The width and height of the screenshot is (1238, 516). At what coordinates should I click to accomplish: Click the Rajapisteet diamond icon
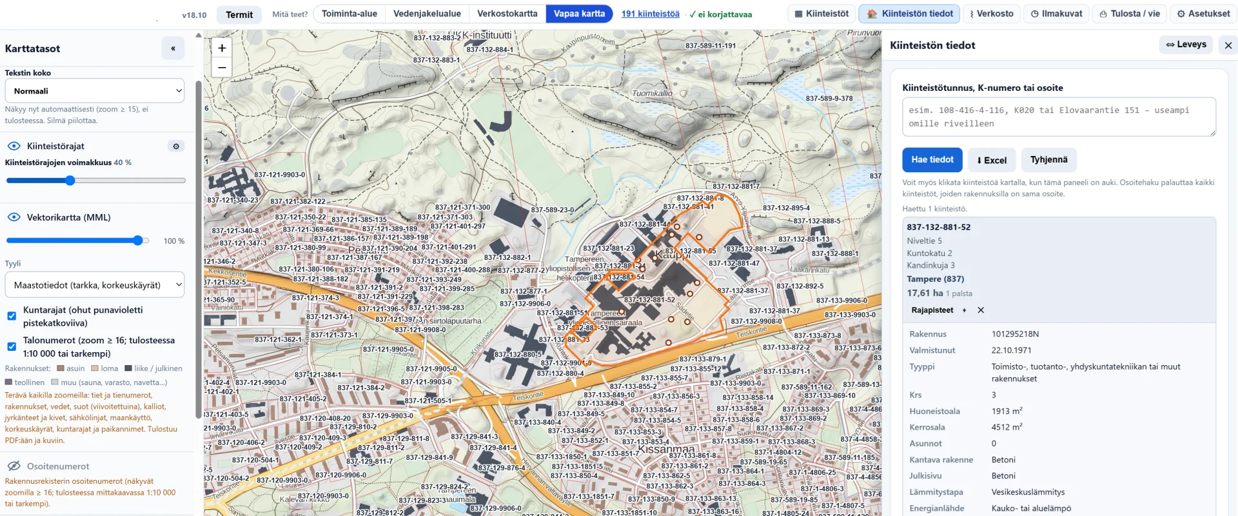pos(965,310)
